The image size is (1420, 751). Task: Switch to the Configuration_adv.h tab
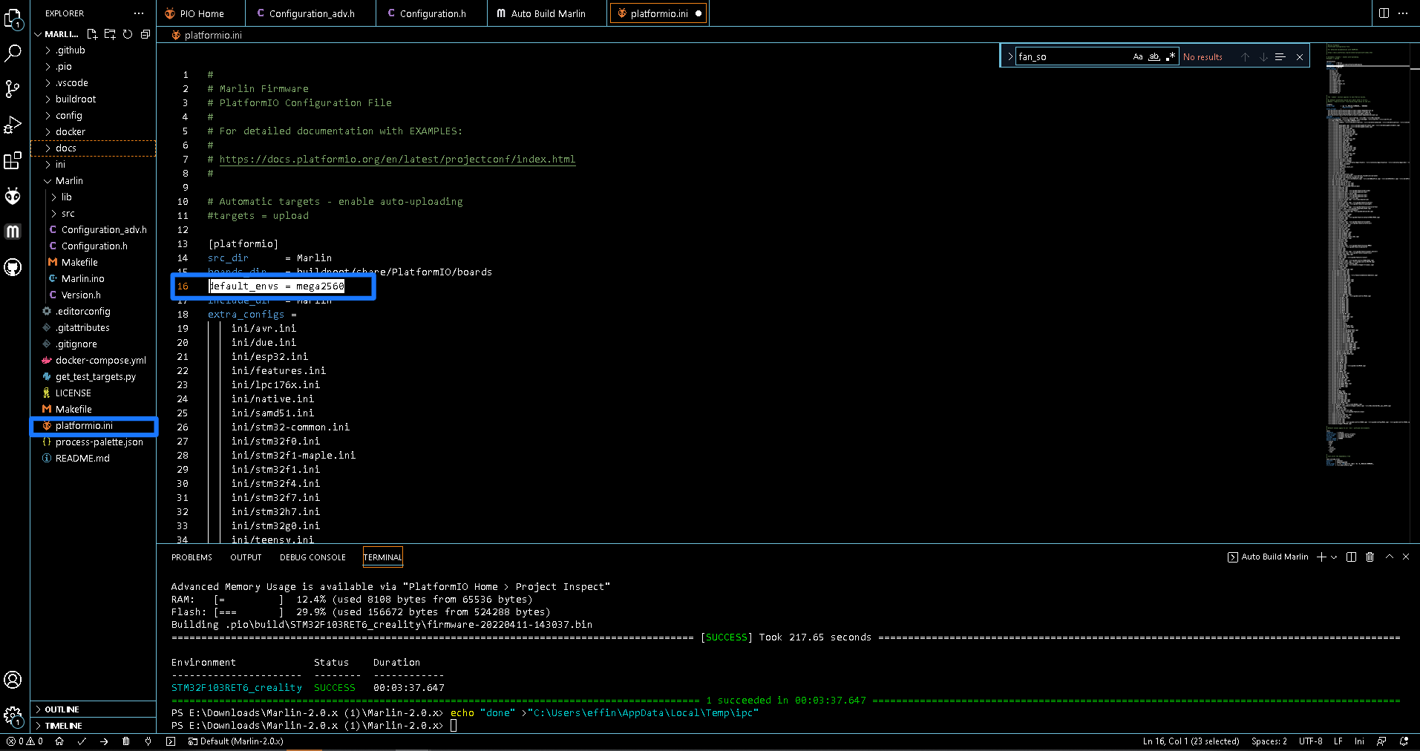pyautogui.click(x=311, y=13)
